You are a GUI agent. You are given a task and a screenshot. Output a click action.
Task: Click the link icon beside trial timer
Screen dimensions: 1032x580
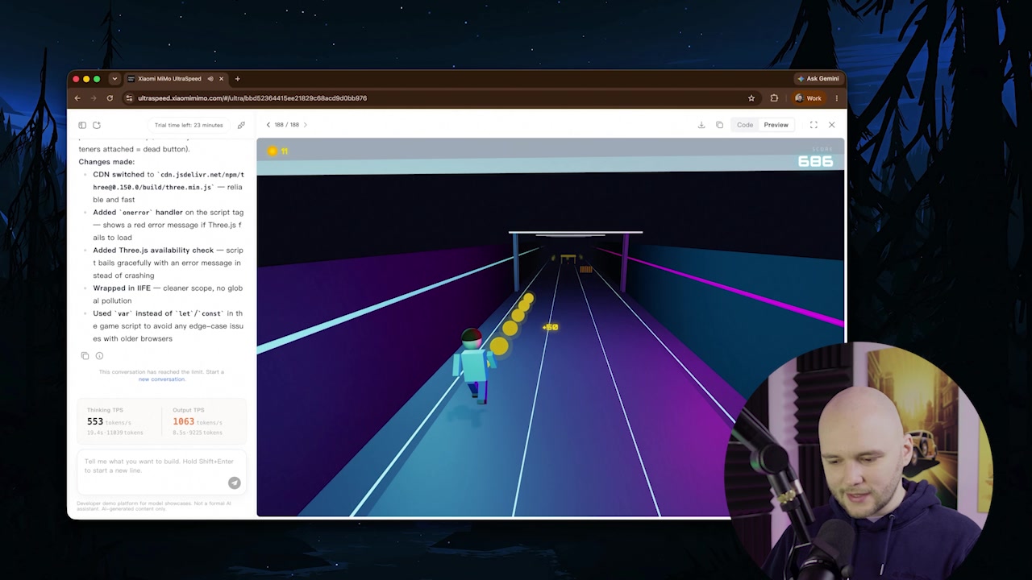tap(241, 125)
